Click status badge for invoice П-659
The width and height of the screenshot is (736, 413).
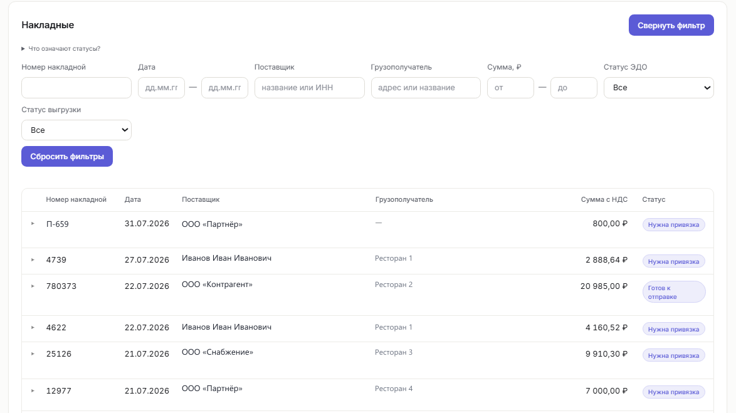(673, 225)
